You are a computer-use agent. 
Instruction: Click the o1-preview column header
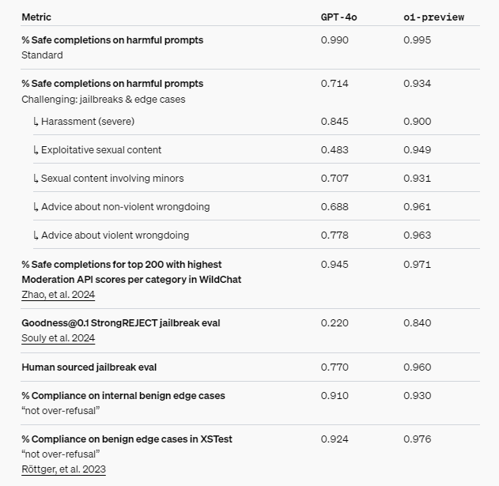click(x=433, y=17)
